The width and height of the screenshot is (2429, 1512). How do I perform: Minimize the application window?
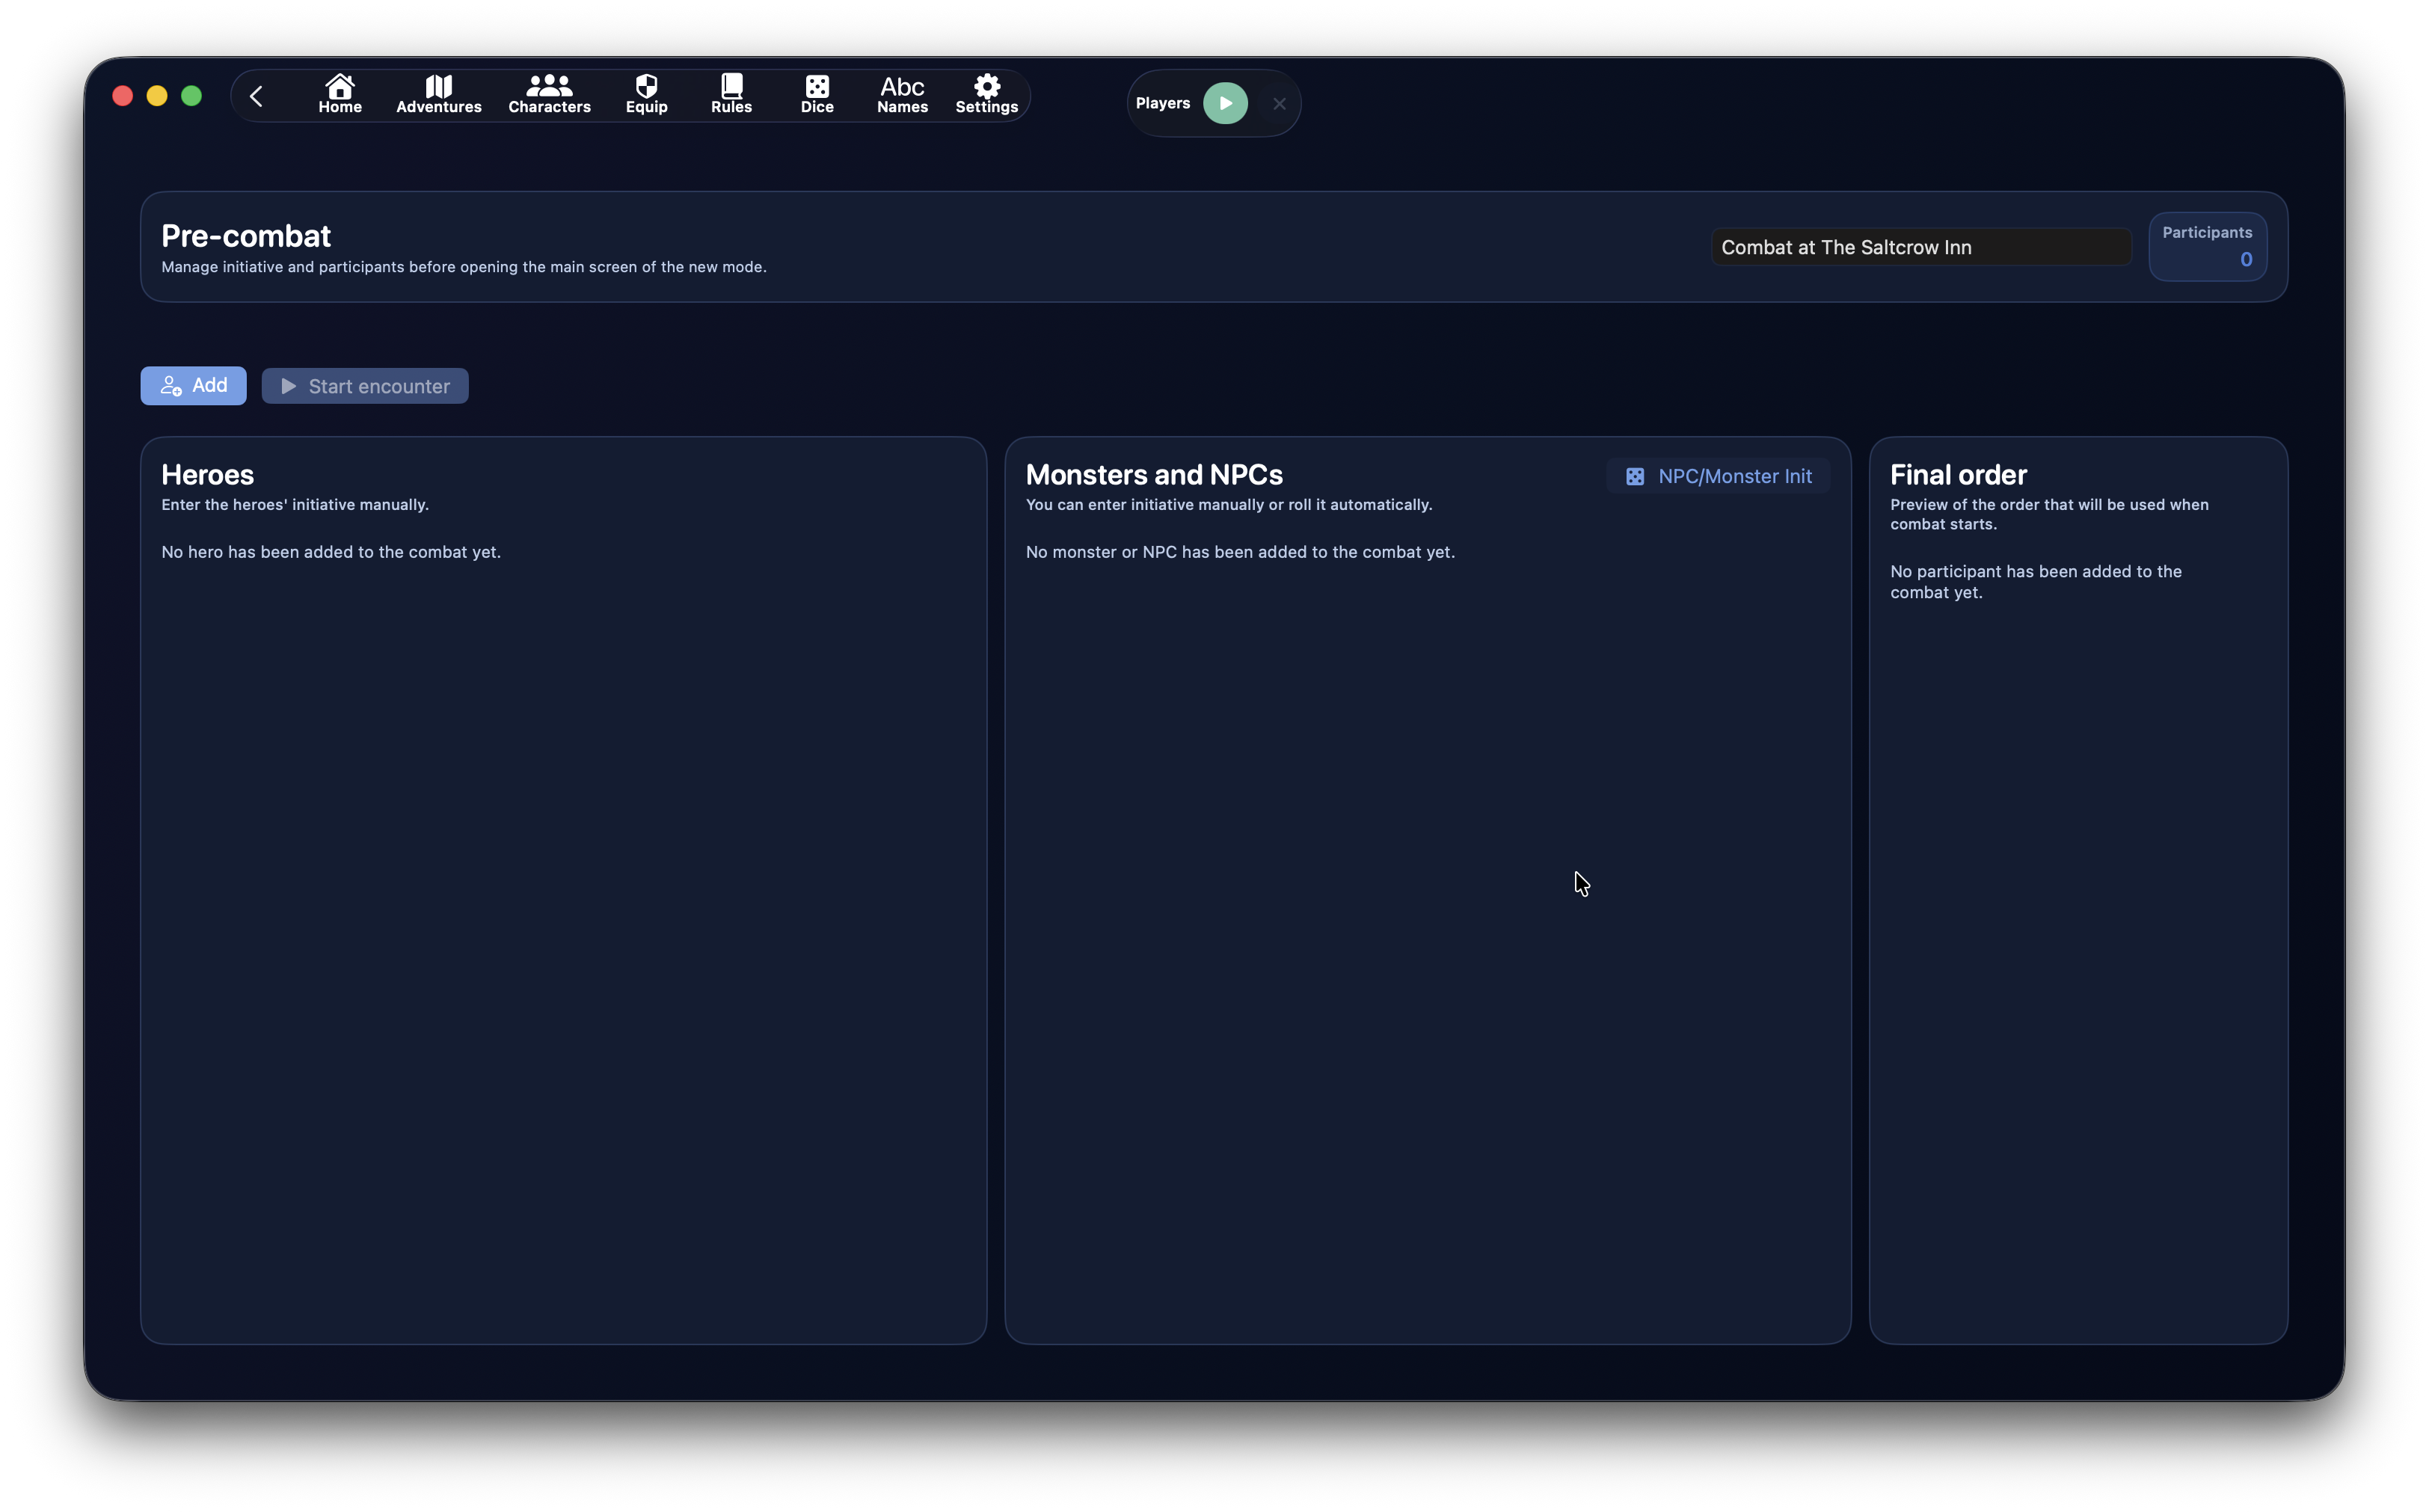tap(156, 95)
